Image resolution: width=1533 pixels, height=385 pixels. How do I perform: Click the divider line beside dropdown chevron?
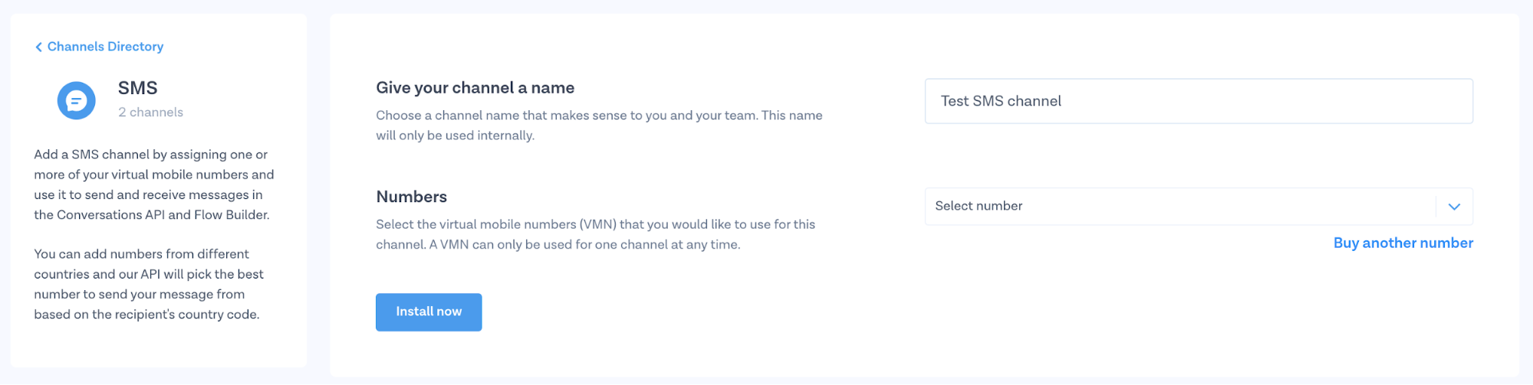click(1436, 207)
